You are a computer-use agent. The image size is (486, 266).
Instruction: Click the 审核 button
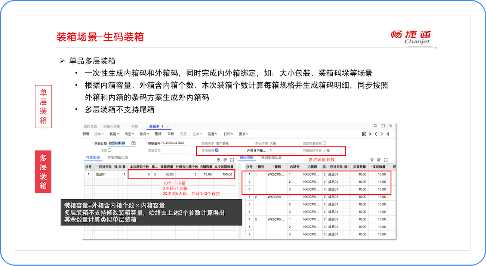tap(170, 134)
